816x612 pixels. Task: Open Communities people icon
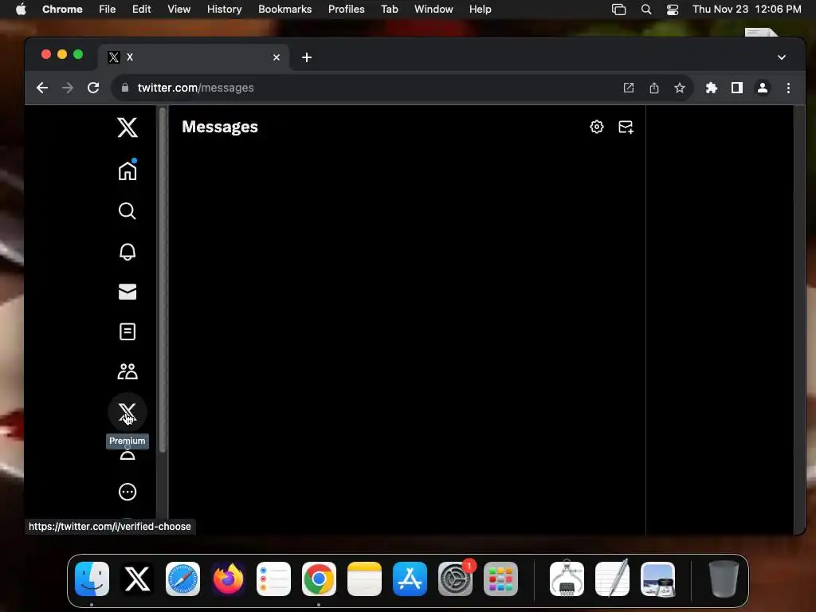coord(127,371)
